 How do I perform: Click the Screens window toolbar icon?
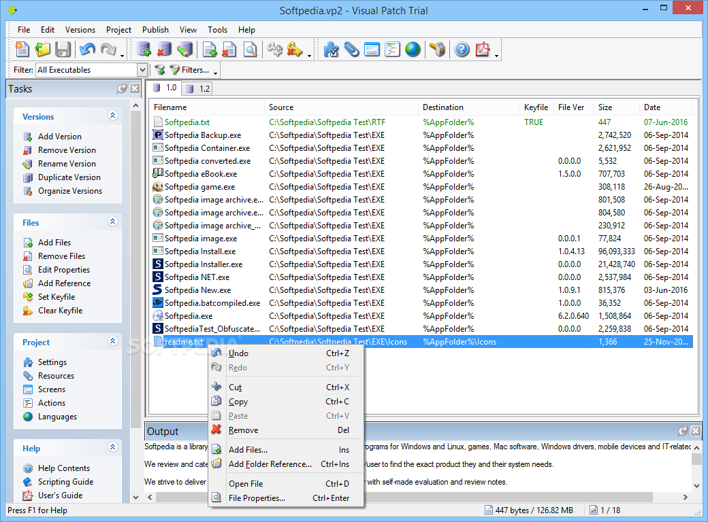[372, 50]
